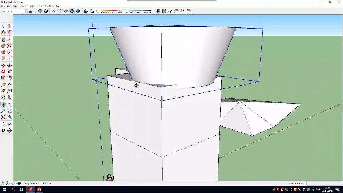Select the Position Camera tool

point(3,124)
